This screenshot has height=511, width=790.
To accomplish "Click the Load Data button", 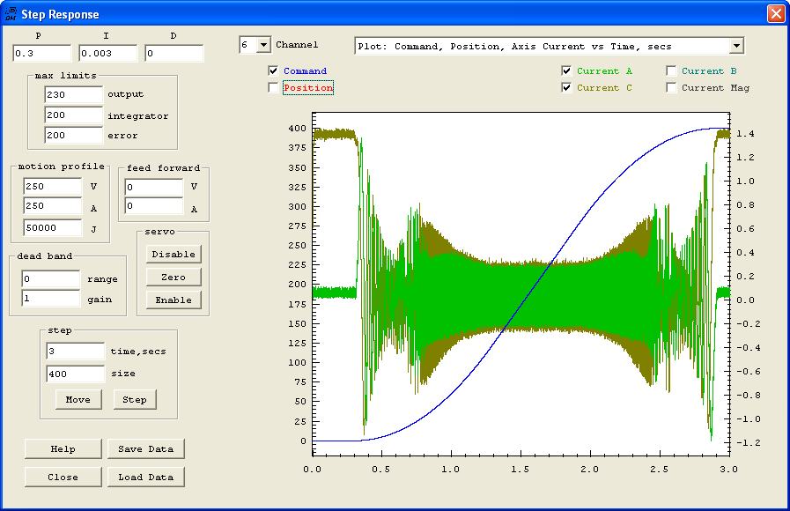I will pos(146,477).
